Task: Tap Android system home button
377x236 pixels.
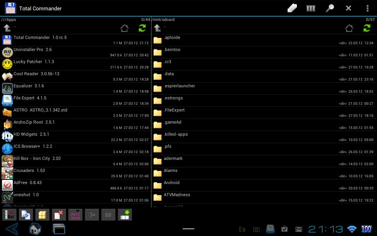Action: click(35, 229)
